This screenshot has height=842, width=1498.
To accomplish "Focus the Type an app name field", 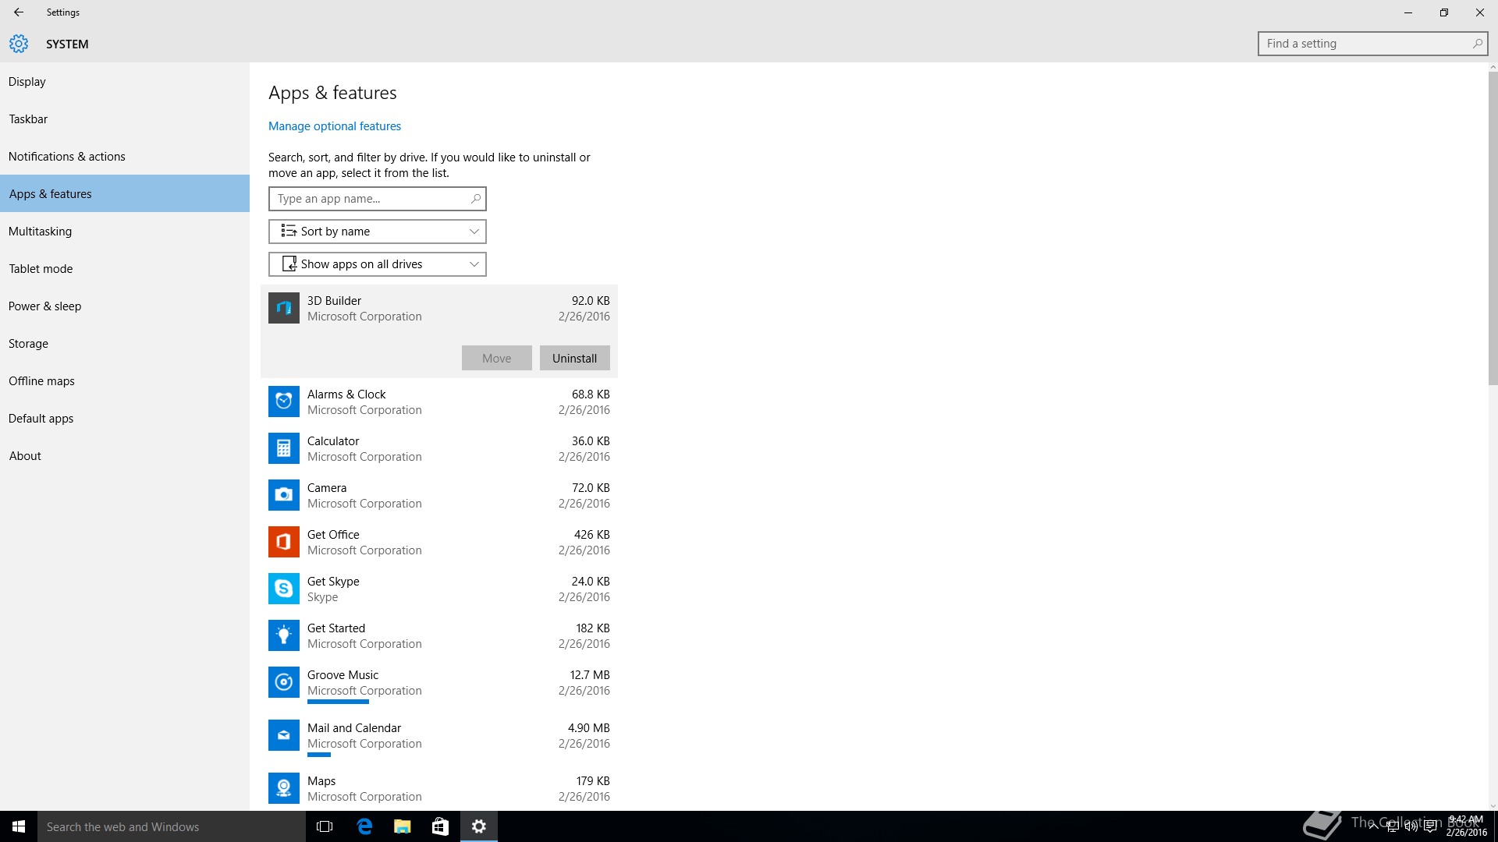I will pyautogui.click(x=378, y=199).
